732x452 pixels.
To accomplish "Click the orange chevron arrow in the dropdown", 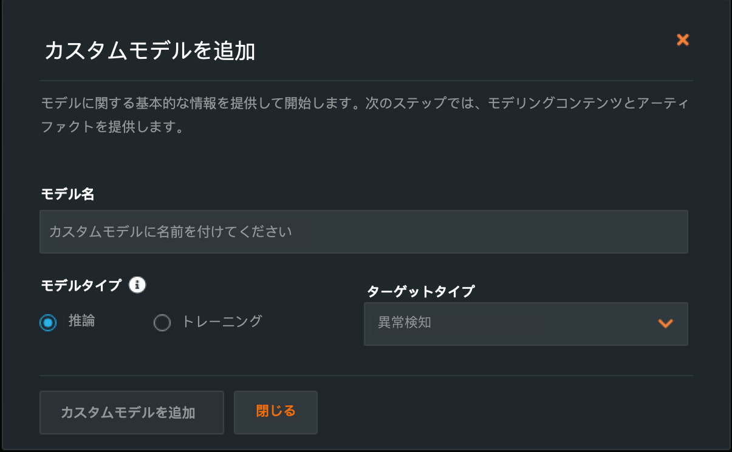I will [666, 323].
